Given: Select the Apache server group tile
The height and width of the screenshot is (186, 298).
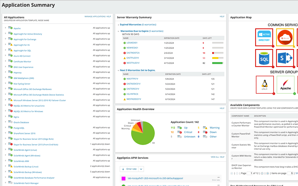Looking at the screenshot, I should pos(285,85).
